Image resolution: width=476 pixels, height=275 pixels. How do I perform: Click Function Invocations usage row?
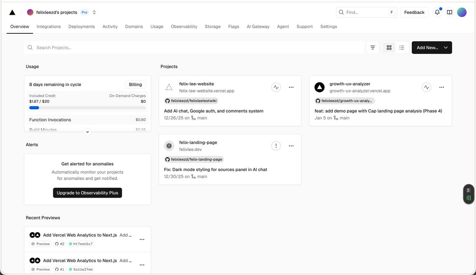click(87, 120)
